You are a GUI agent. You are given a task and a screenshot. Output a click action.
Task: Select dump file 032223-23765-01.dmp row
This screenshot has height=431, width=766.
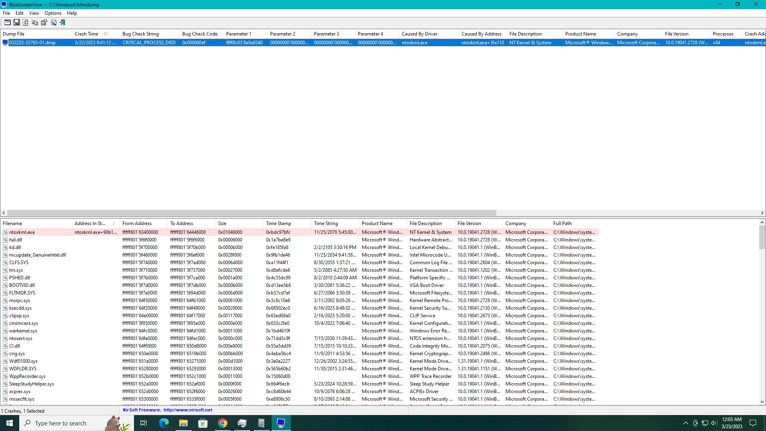[383, 43]
